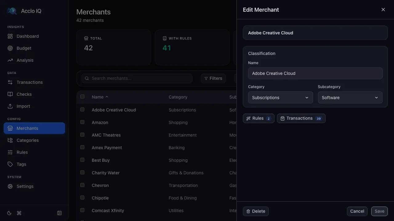
Task: Click the Subcategory dropdown chevron
Action: click(x=376, y=98)
